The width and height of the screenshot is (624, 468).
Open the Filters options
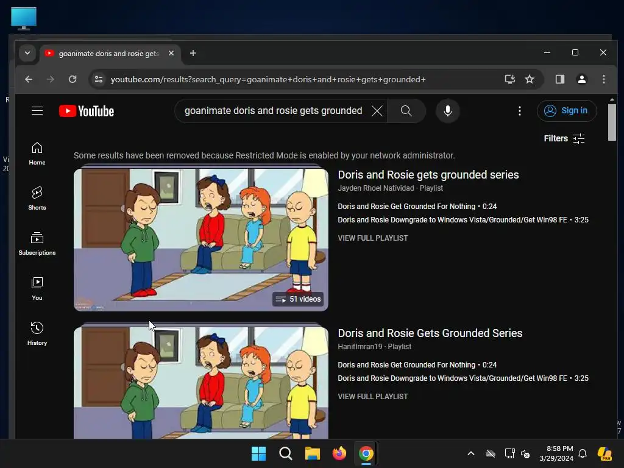pos(564,138)
